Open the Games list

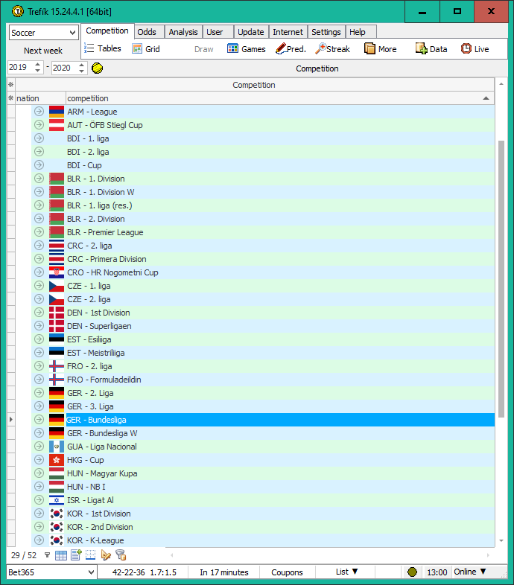(x=246, y=49)
